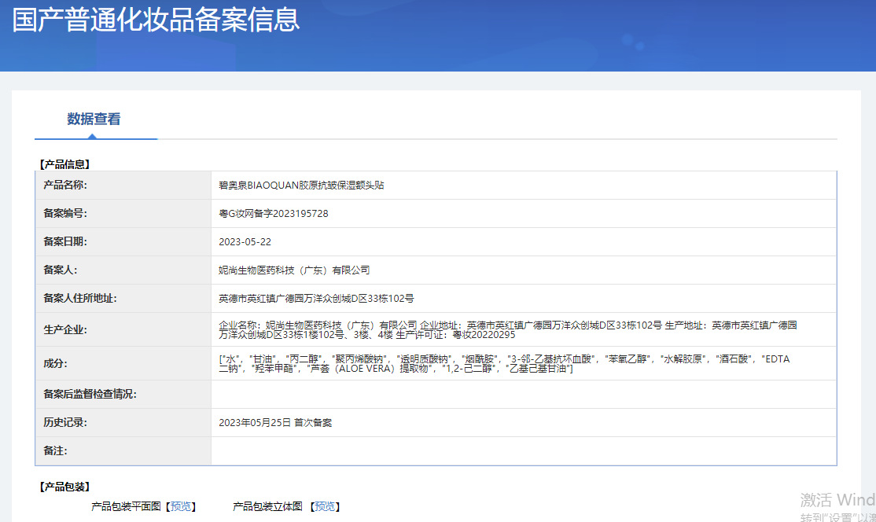
Task: Click the 备案人 row label
Action: pos(61,270)
